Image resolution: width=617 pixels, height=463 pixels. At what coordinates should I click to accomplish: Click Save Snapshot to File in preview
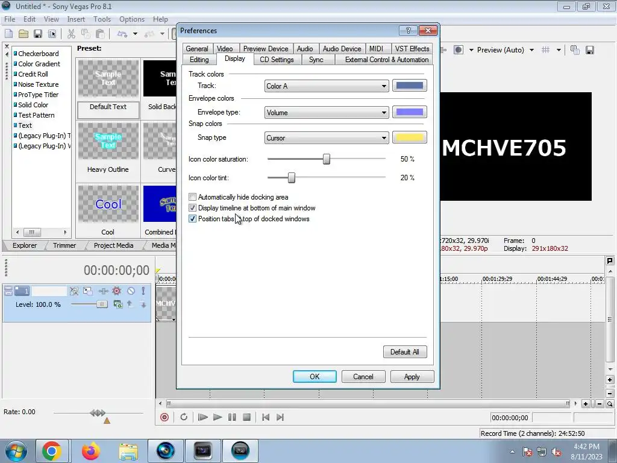pyautogui.click(x=589, y=50)
